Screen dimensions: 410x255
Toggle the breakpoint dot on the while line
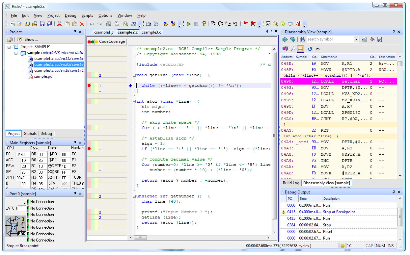coord(89,86)
